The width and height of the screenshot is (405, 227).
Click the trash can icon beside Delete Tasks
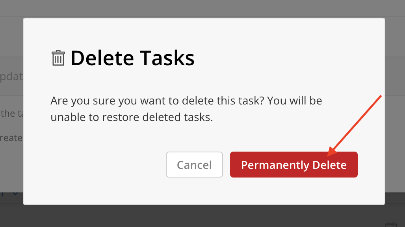pos(58,58)
